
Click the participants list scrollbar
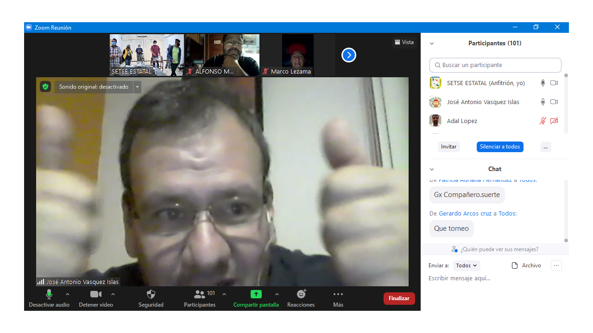[x=566, y=104]
